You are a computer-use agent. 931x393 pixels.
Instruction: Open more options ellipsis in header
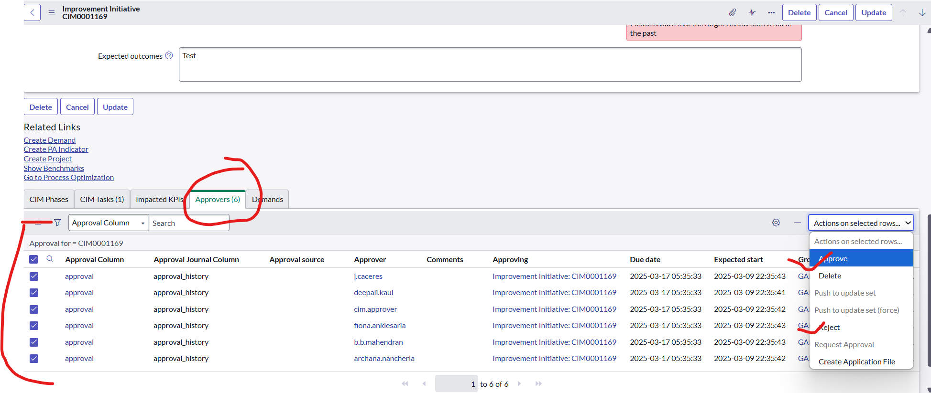pos(771,12)
